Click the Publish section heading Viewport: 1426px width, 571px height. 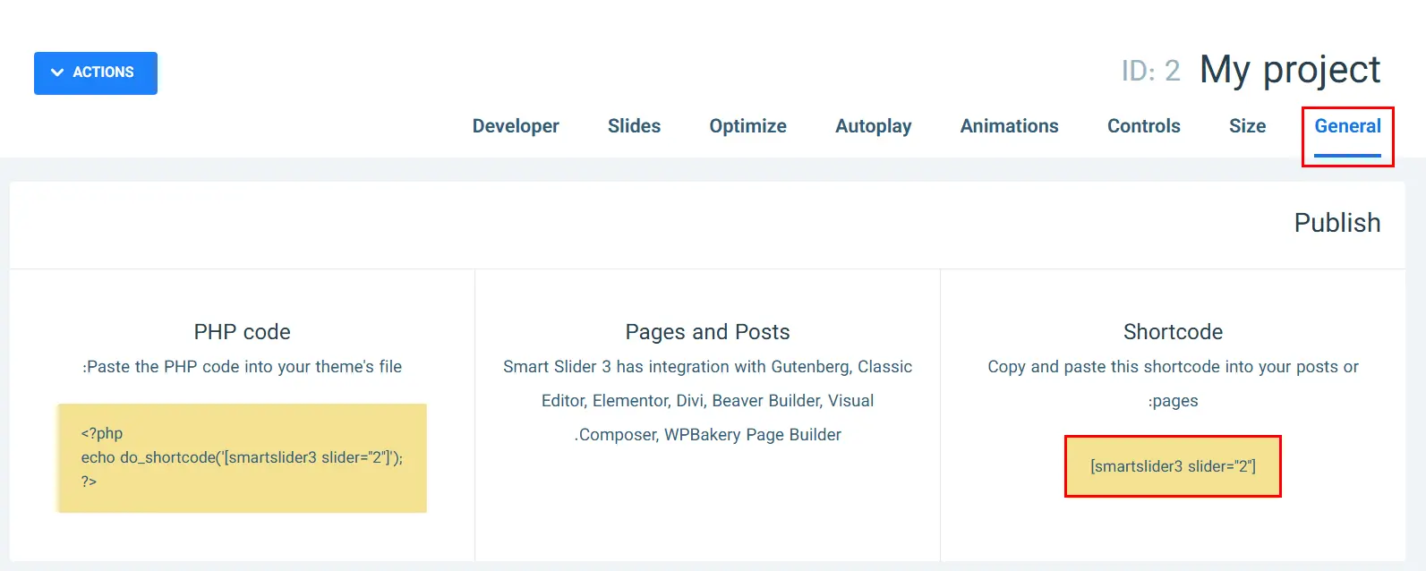point(1337,223)
